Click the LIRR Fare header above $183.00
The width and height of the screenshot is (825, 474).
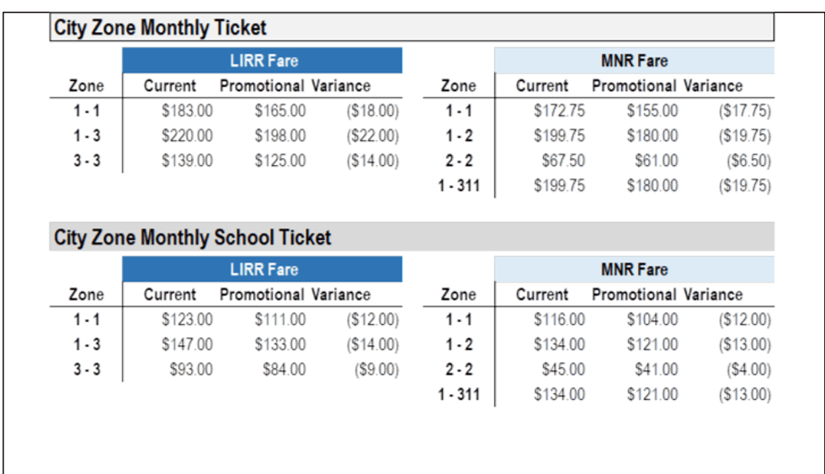[263, 61]
